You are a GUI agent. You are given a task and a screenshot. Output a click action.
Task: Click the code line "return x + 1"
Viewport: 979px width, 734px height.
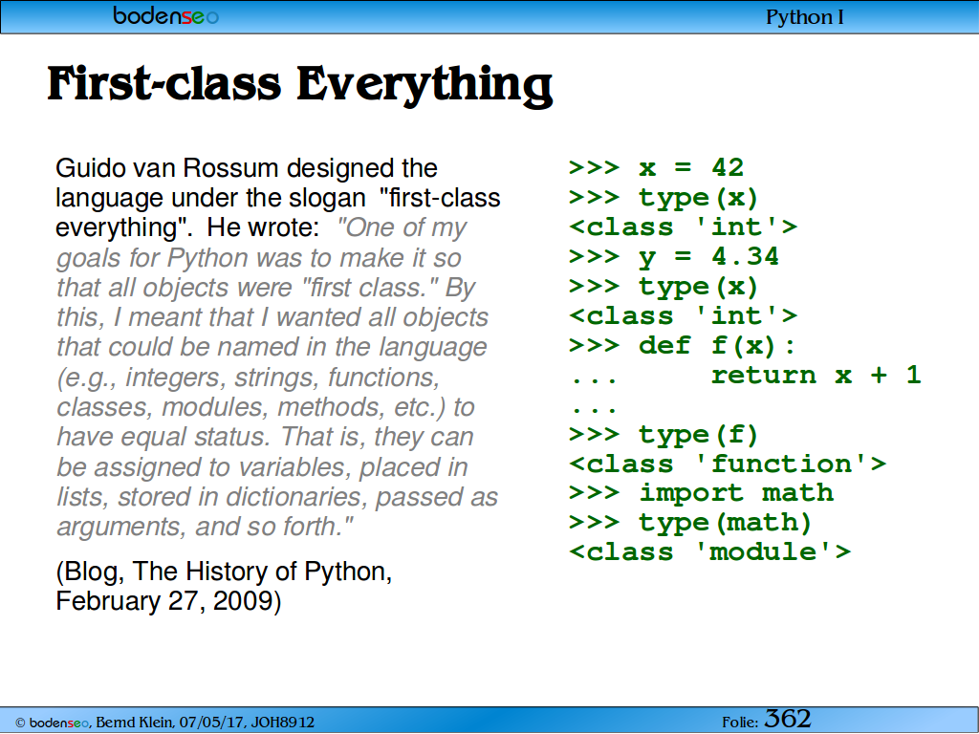click(816, 375)
